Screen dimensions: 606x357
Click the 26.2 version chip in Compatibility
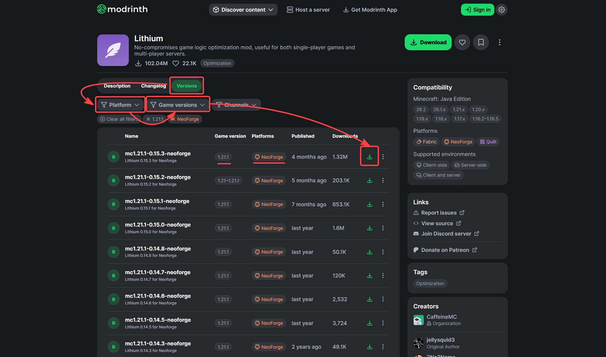[x=421, y=109]
